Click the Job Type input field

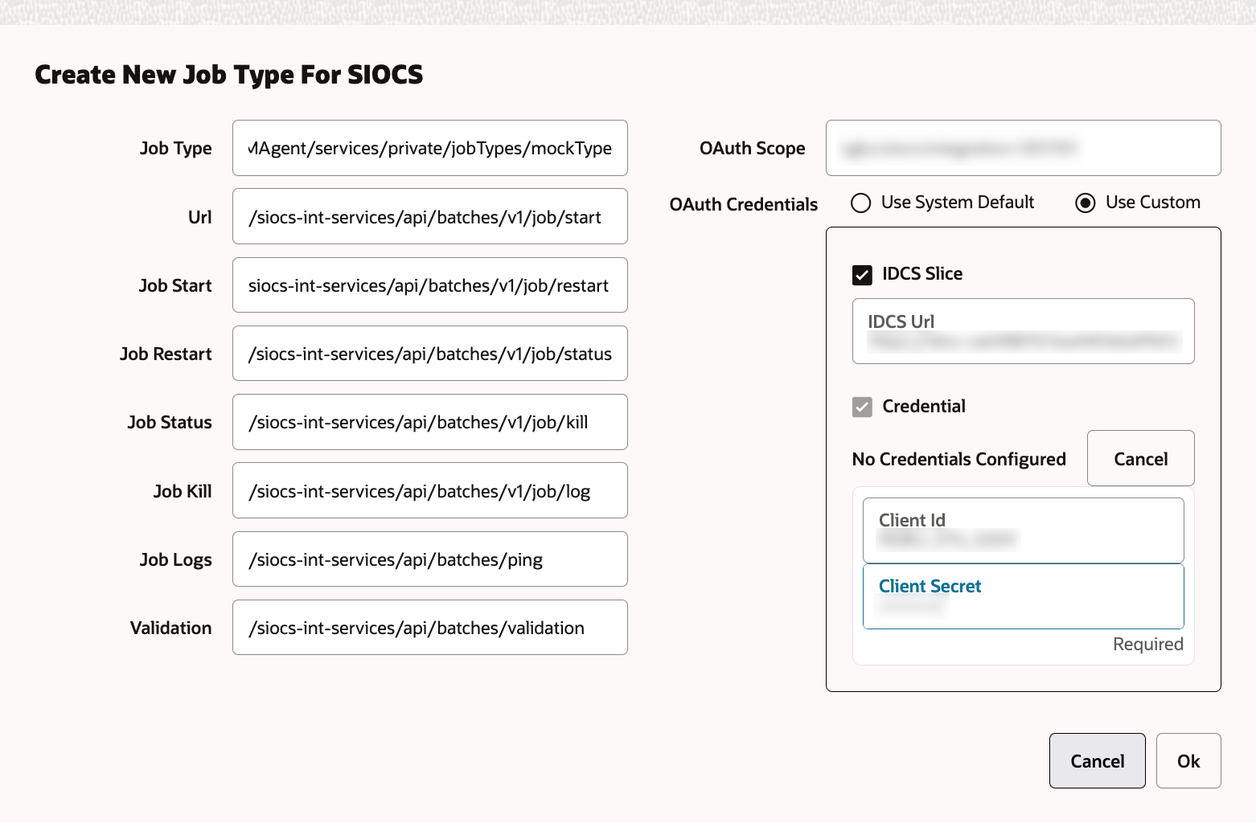pos(430,148)
